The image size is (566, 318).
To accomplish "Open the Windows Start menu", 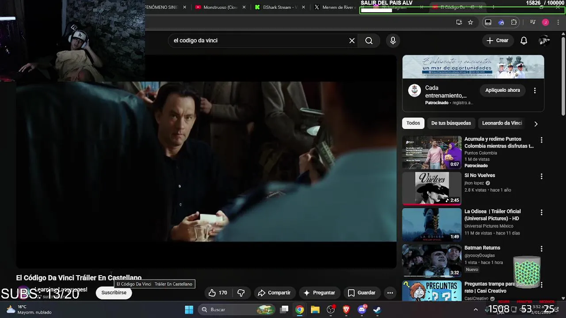I will click(x=189, y=310).
